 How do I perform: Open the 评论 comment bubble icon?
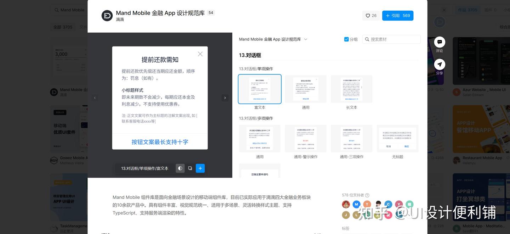440,42
